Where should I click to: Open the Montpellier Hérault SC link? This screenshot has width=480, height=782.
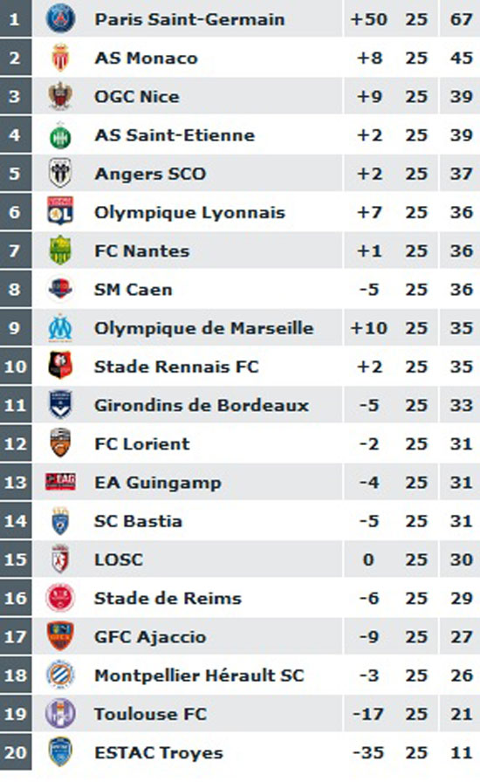point(199,675)
